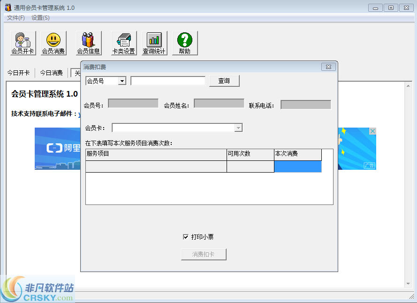Close the 消费扣费 dialog

(x=328, y=67)
